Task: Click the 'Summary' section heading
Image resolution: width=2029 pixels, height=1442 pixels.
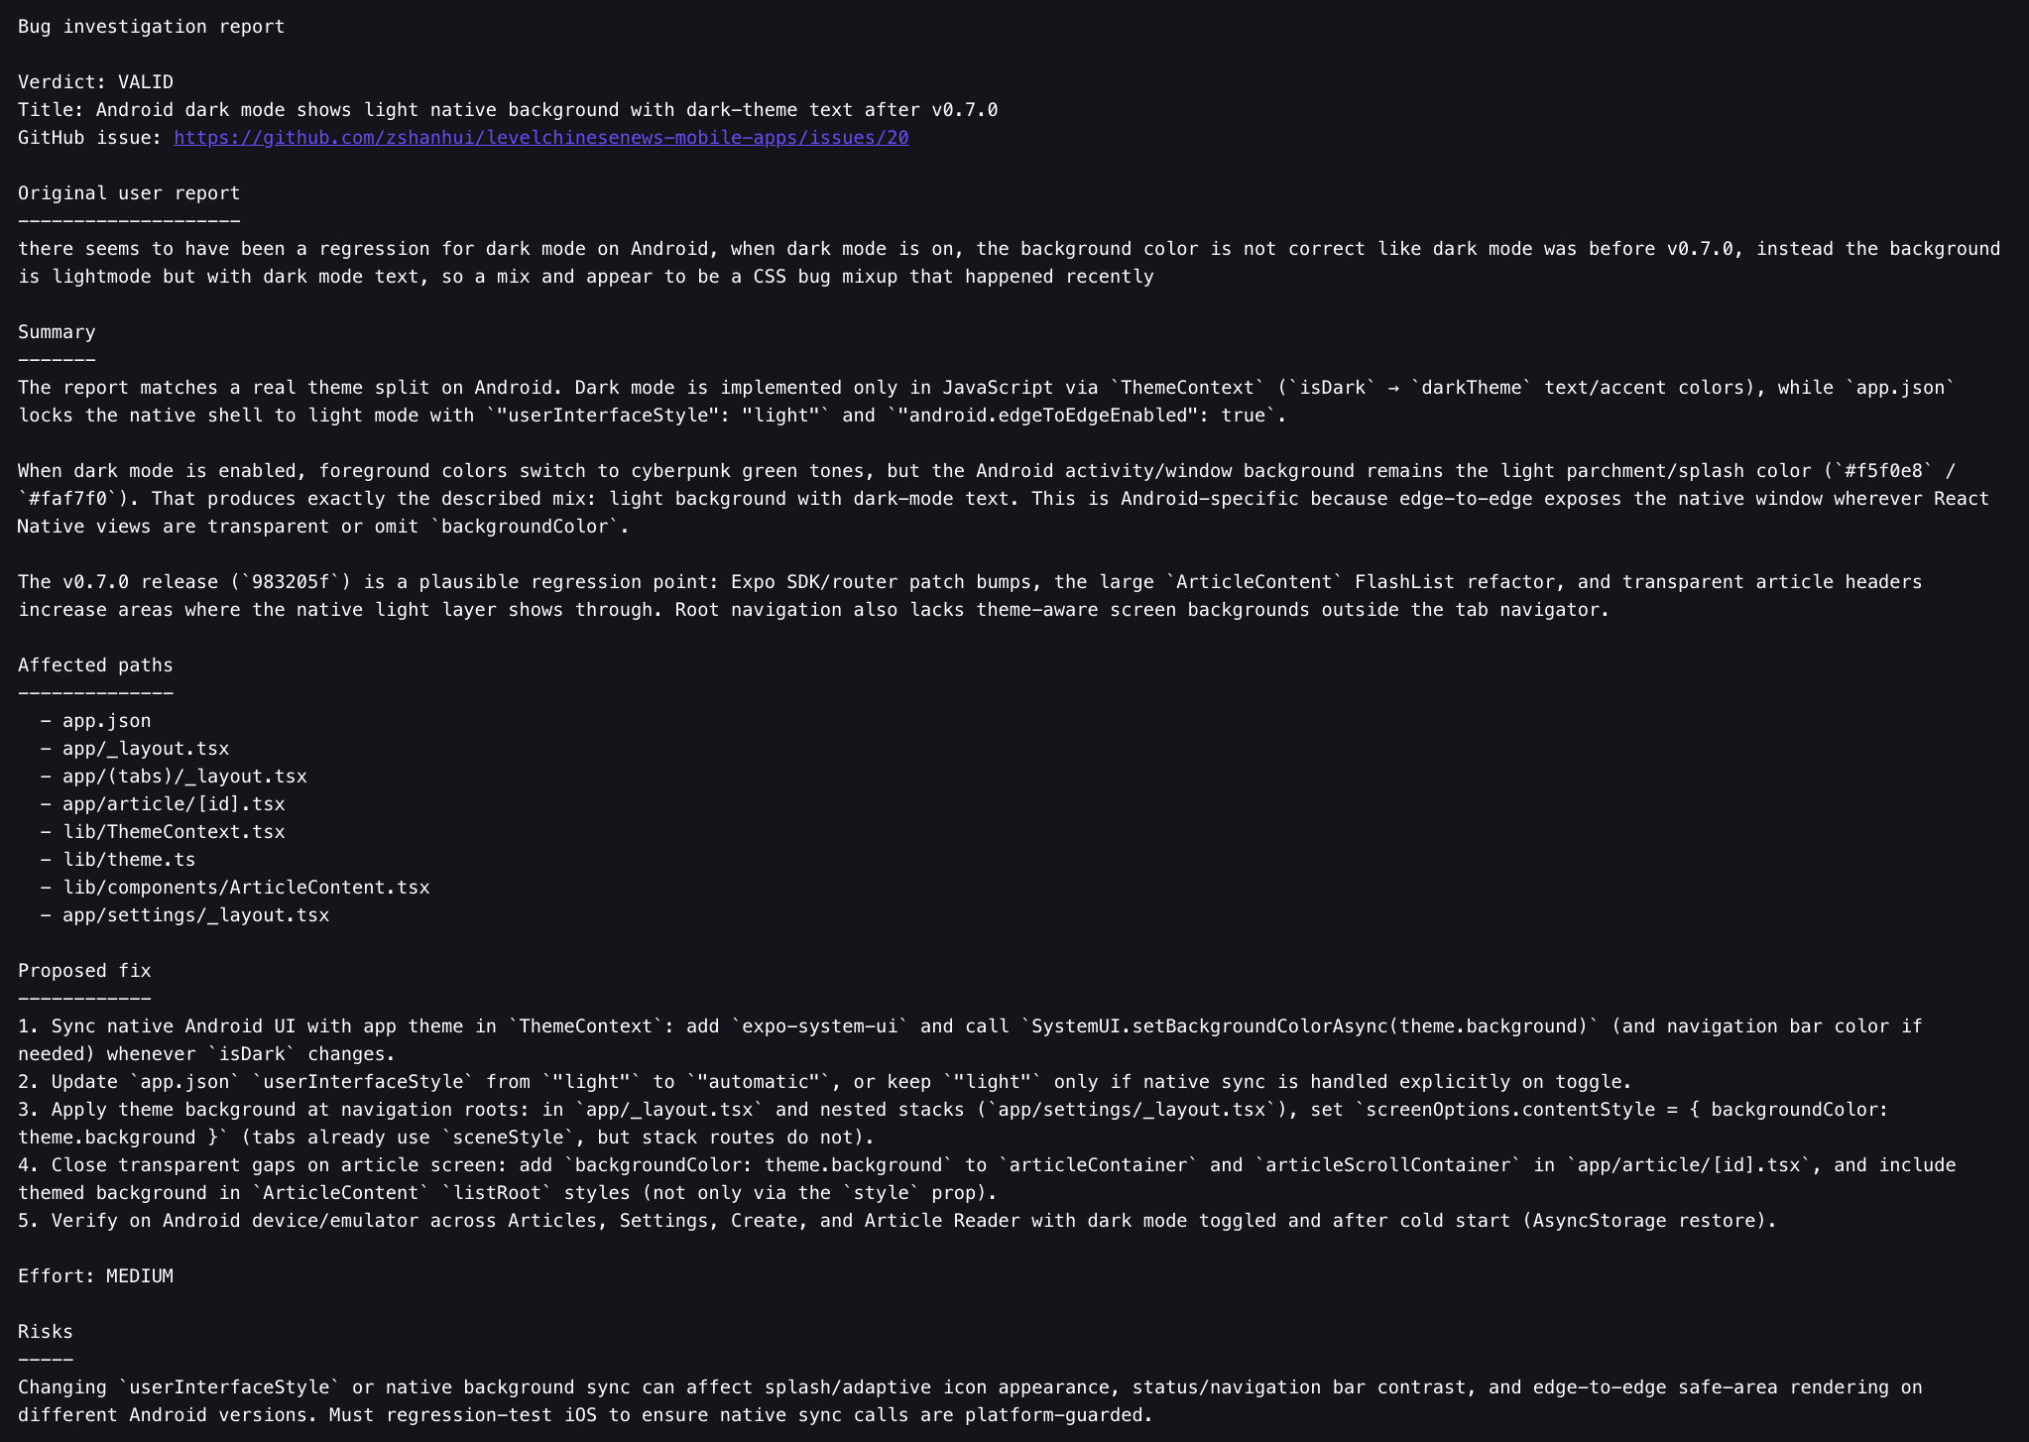Action: pos(57,332)
